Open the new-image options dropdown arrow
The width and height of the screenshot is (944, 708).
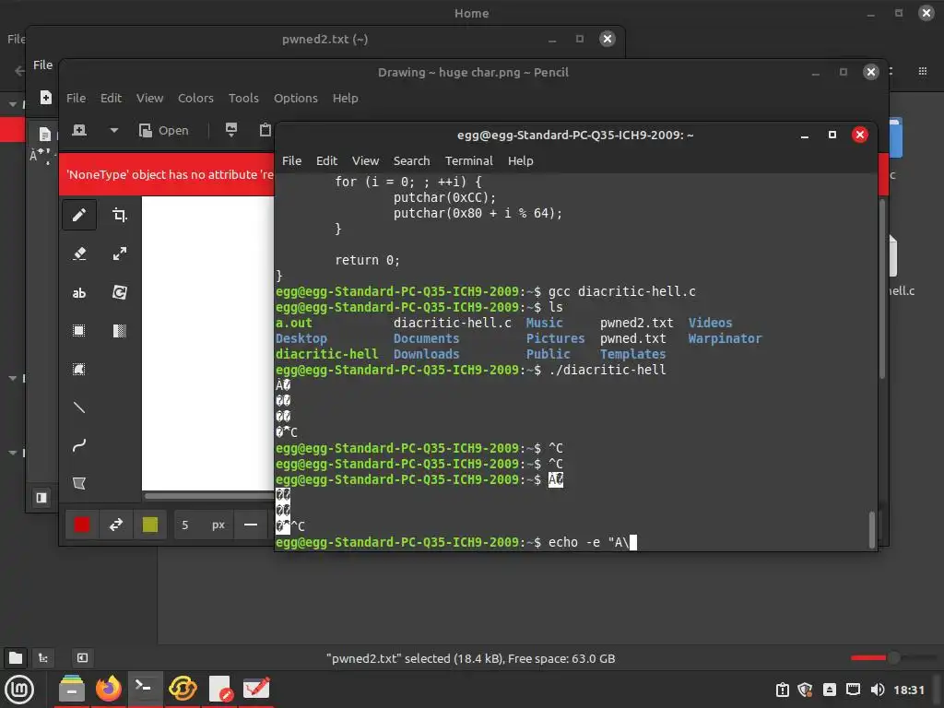(113, 130)
